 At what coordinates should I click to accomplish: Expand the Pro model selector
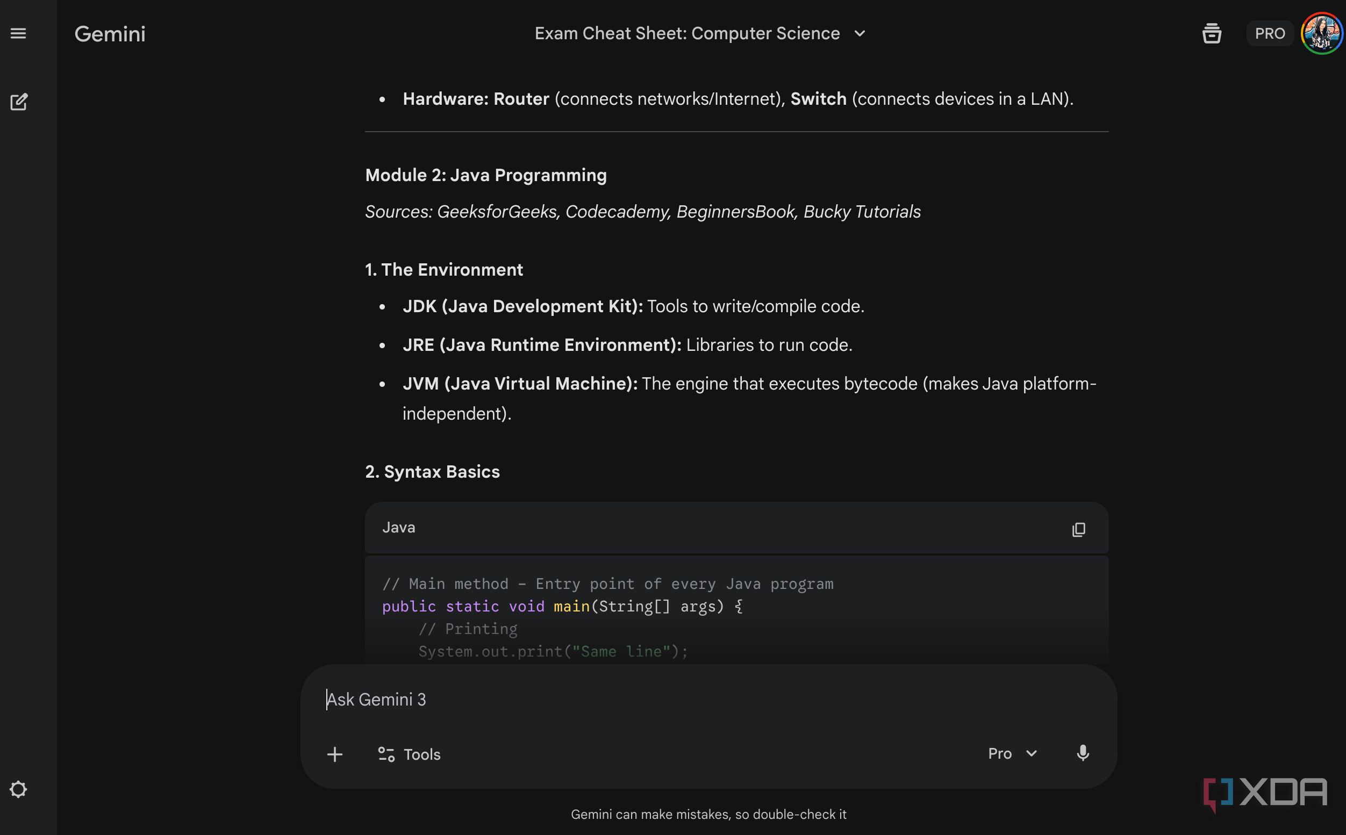point(1012,753)
